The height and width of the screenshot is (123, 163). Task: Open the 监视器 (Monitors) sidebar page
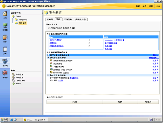[x=5, y=27]
